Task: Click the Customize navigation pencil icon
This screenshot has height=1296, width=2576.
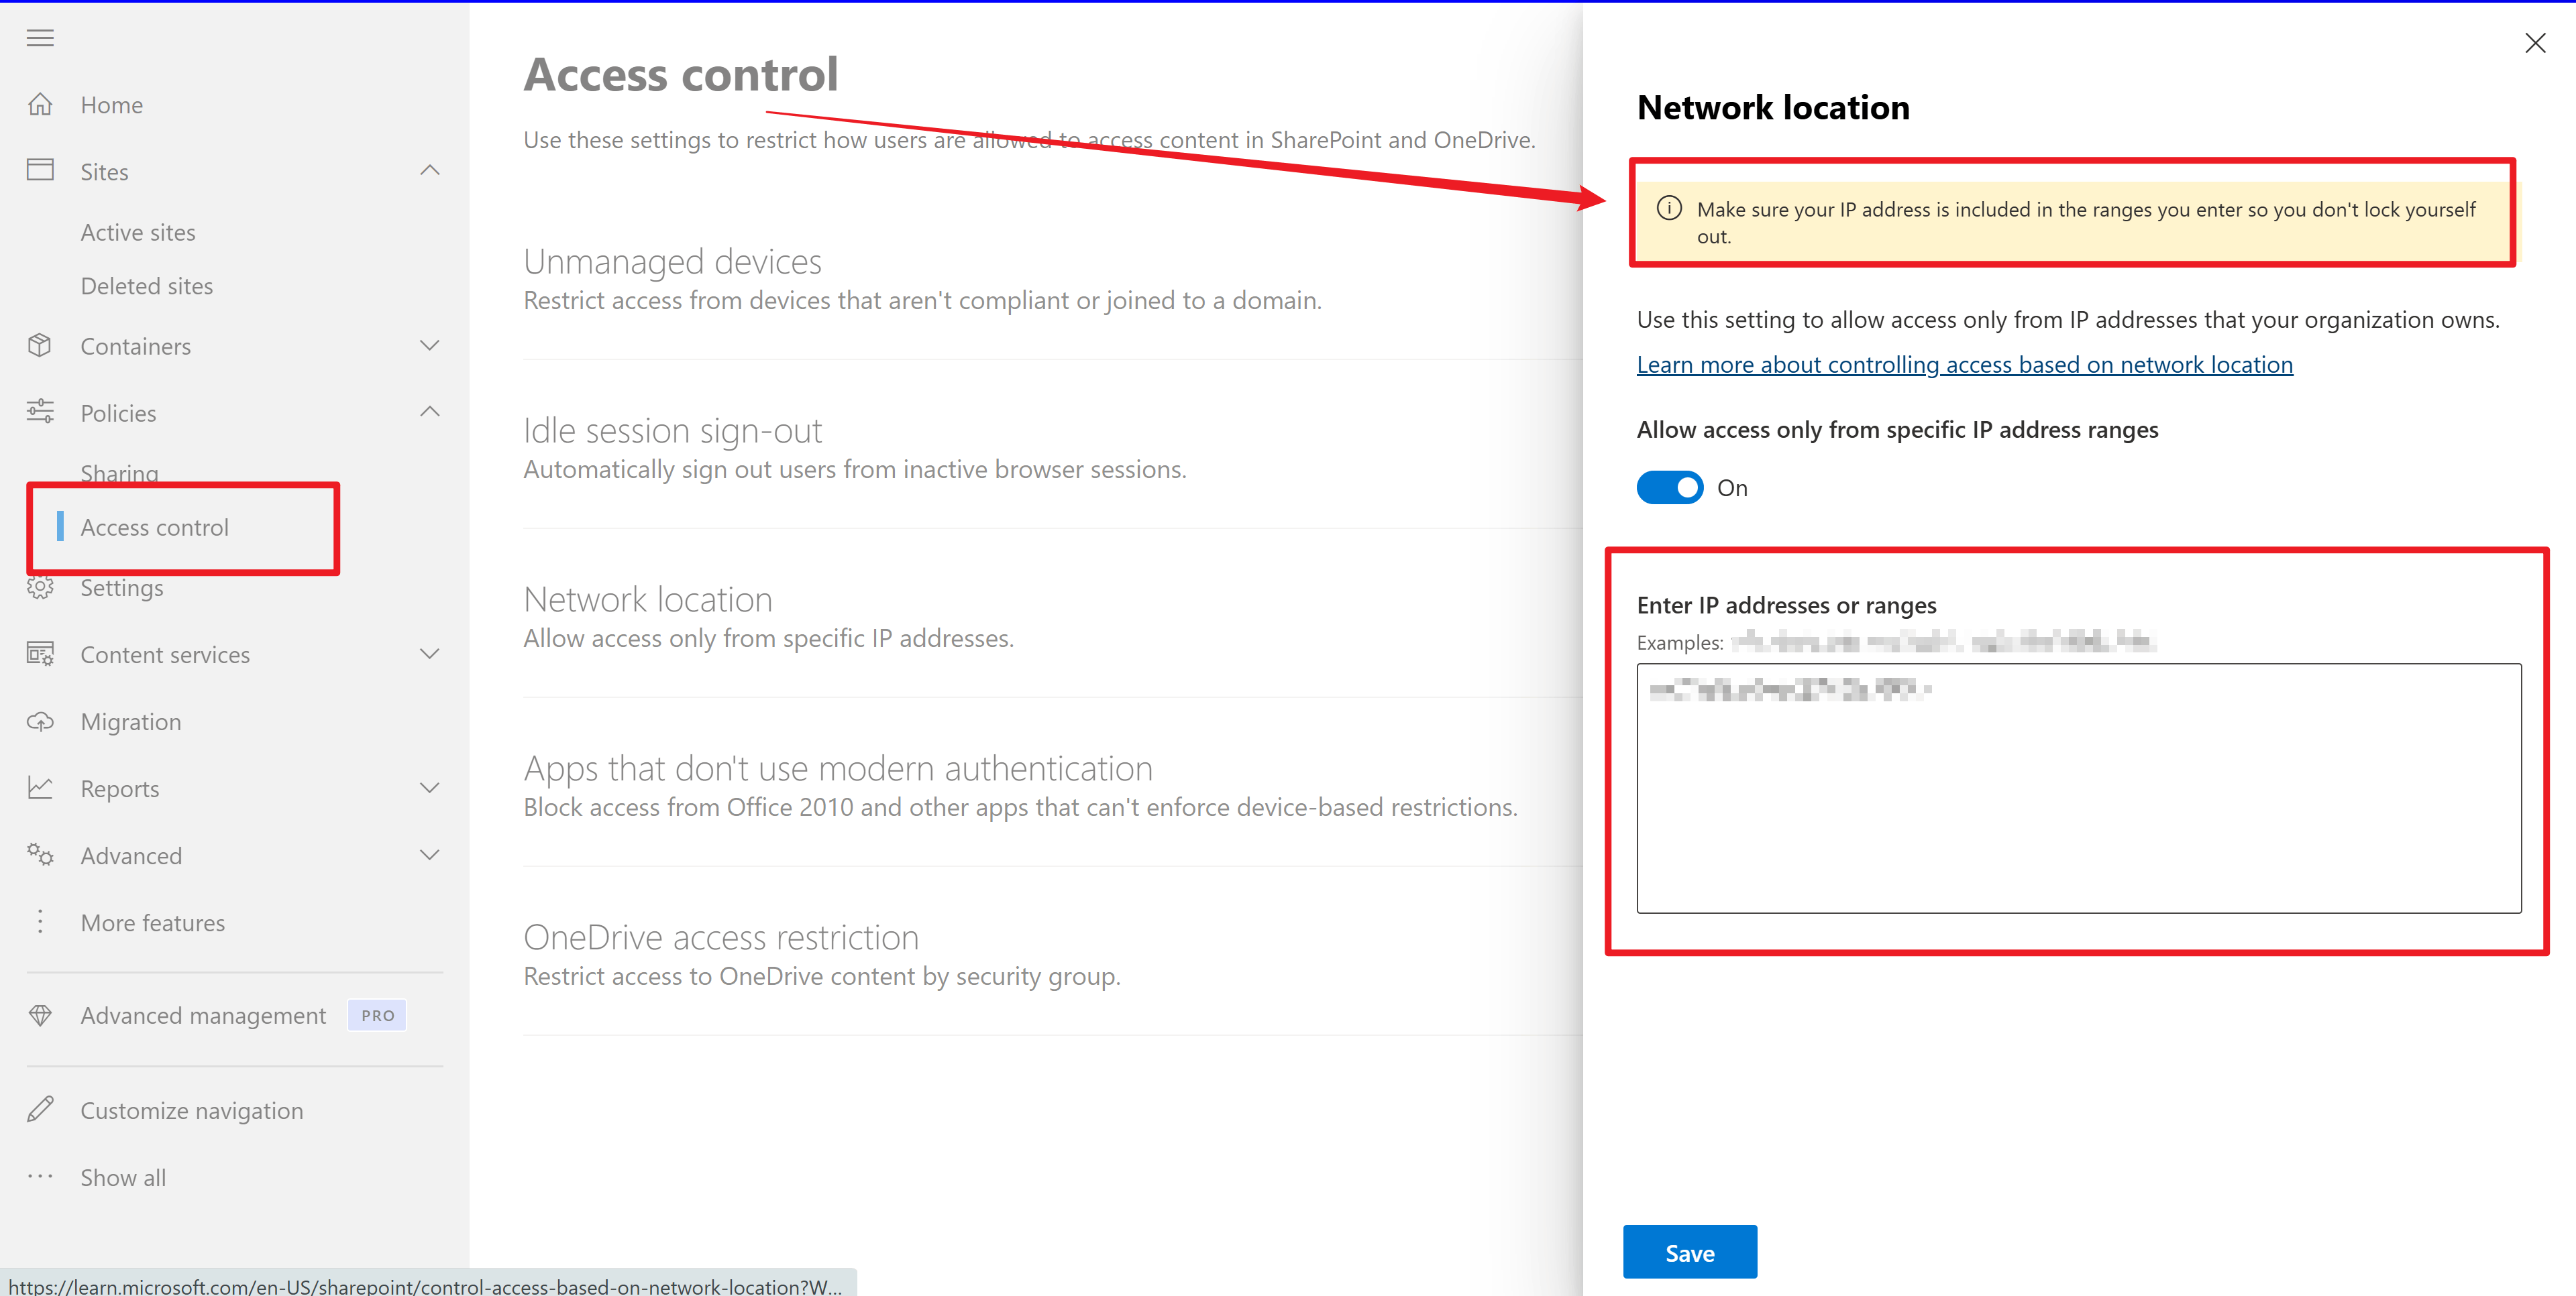Action: tap(40, 1110)
